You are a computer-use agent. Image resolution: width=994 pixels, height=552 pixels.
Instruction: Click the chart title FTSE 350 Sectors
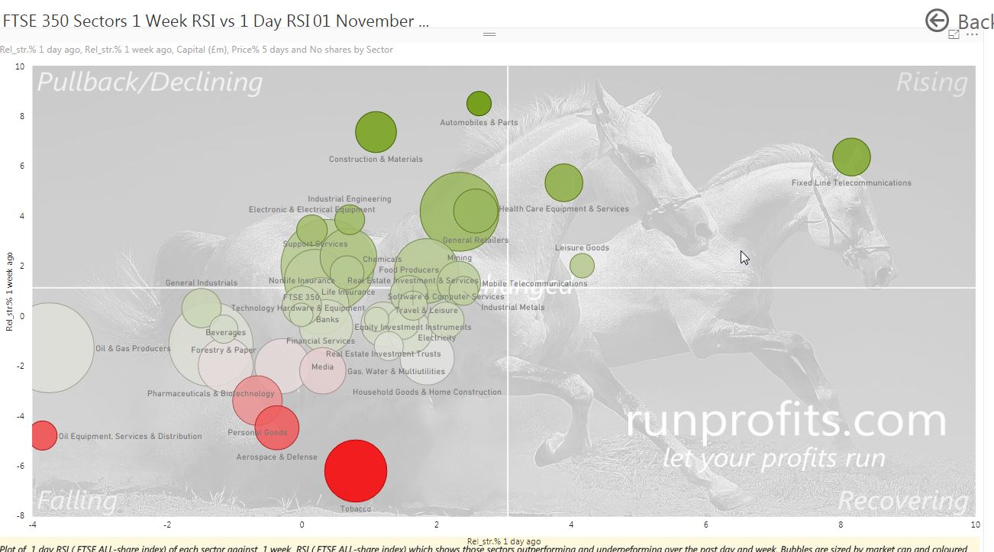215,21
